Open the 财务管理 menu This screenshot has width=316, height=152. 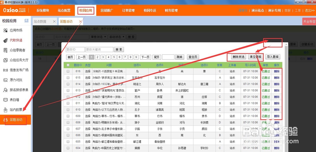point(171,10)
